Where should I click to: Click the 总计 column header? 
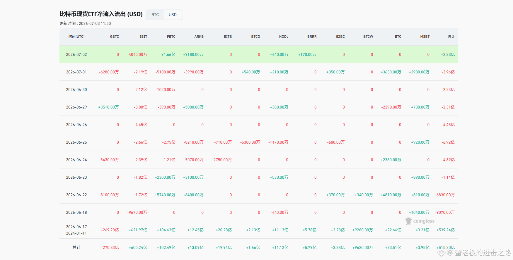coord(451,37)
